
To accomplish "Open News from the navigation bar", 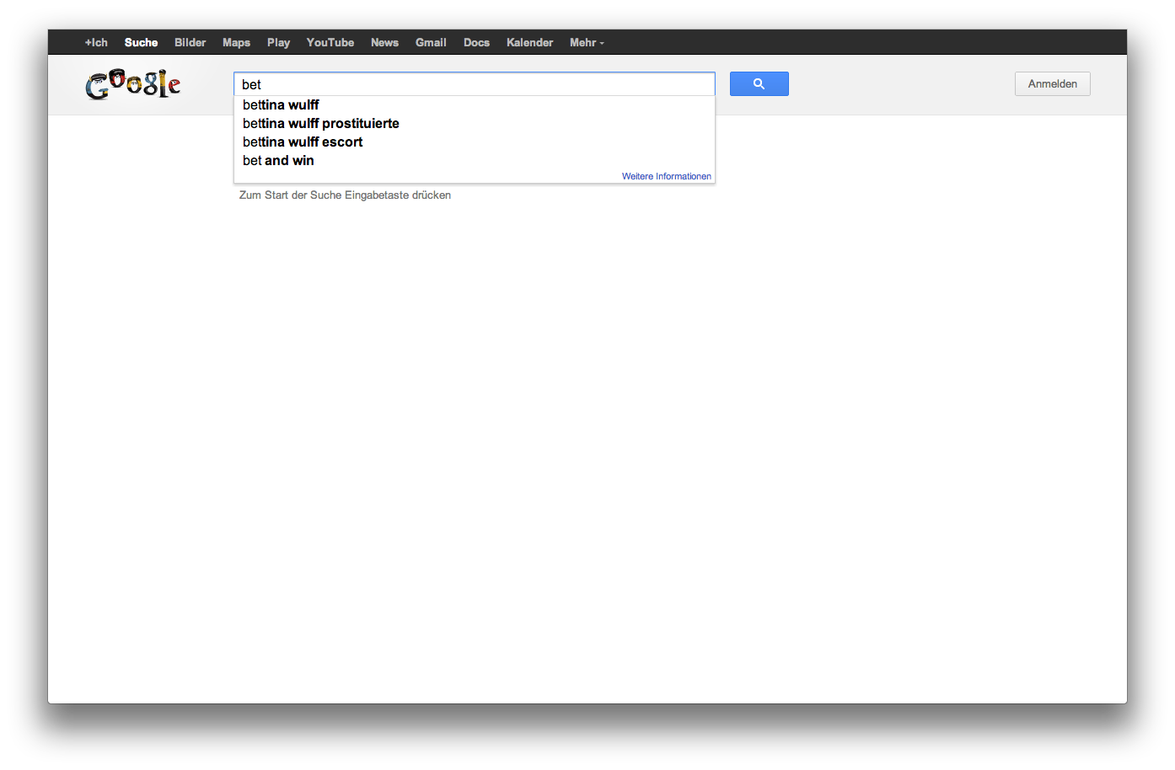I will click(384, 43).
